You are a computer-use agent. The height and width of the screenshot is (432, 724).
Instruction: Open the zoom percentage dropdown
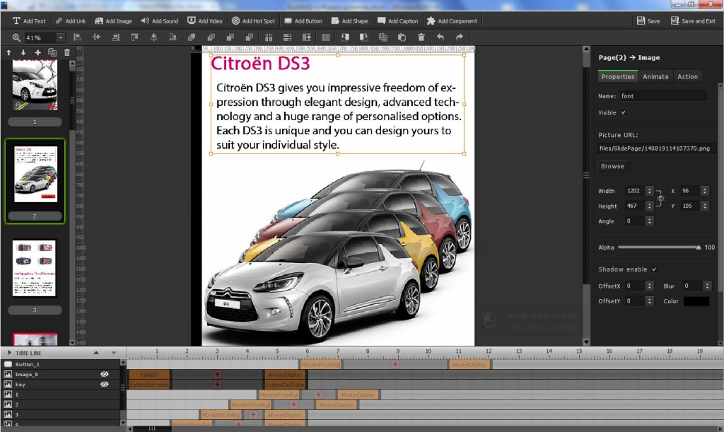click(x=61, y=37)
